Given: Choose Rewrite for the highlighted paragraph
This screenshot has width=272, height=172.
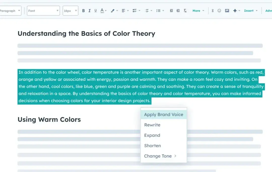Looking at the screenshot, I should [152, 125].
